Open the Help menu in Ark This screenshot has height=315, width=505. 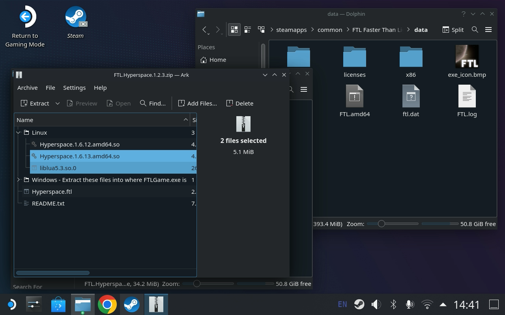[100, 87]
